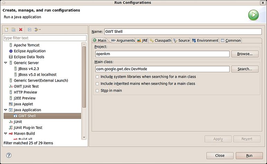Click the Collapse All icon in toolbar

29,30
